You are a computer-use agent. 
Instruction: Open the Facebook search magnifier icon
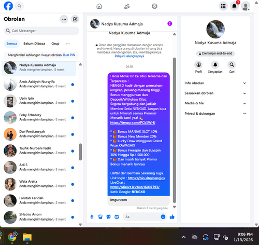[x=19, y=6]
